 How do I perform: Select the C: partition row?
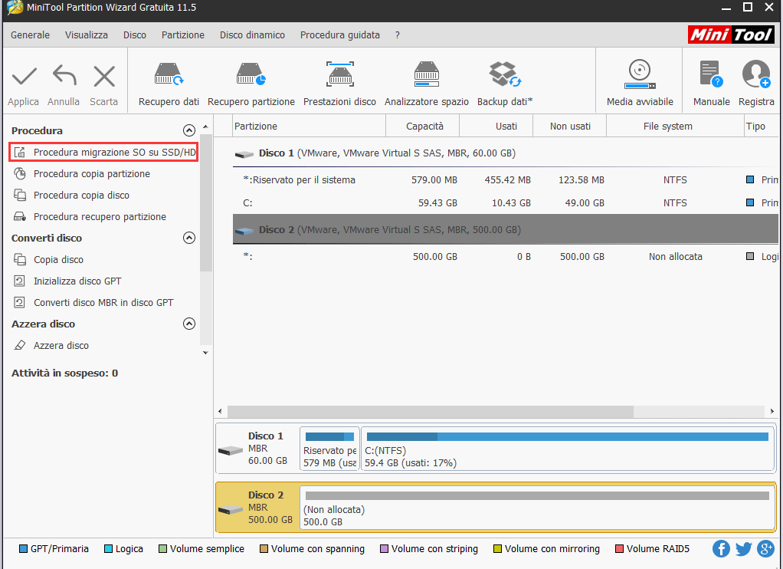coord(460,203)
